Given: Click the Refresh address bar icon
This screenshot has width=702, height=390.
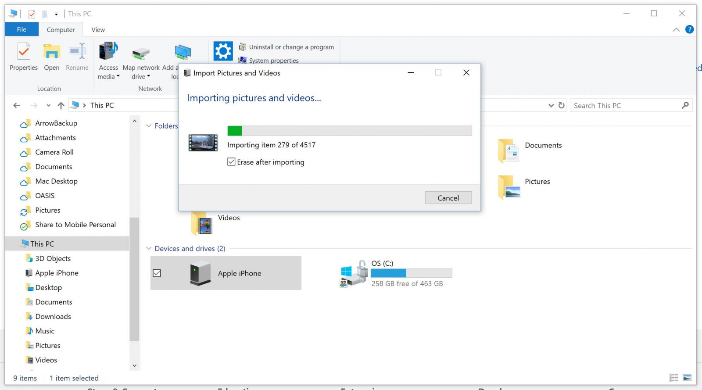Looking at the screenshot, I should pyautogui.click(x=561, y=105).
